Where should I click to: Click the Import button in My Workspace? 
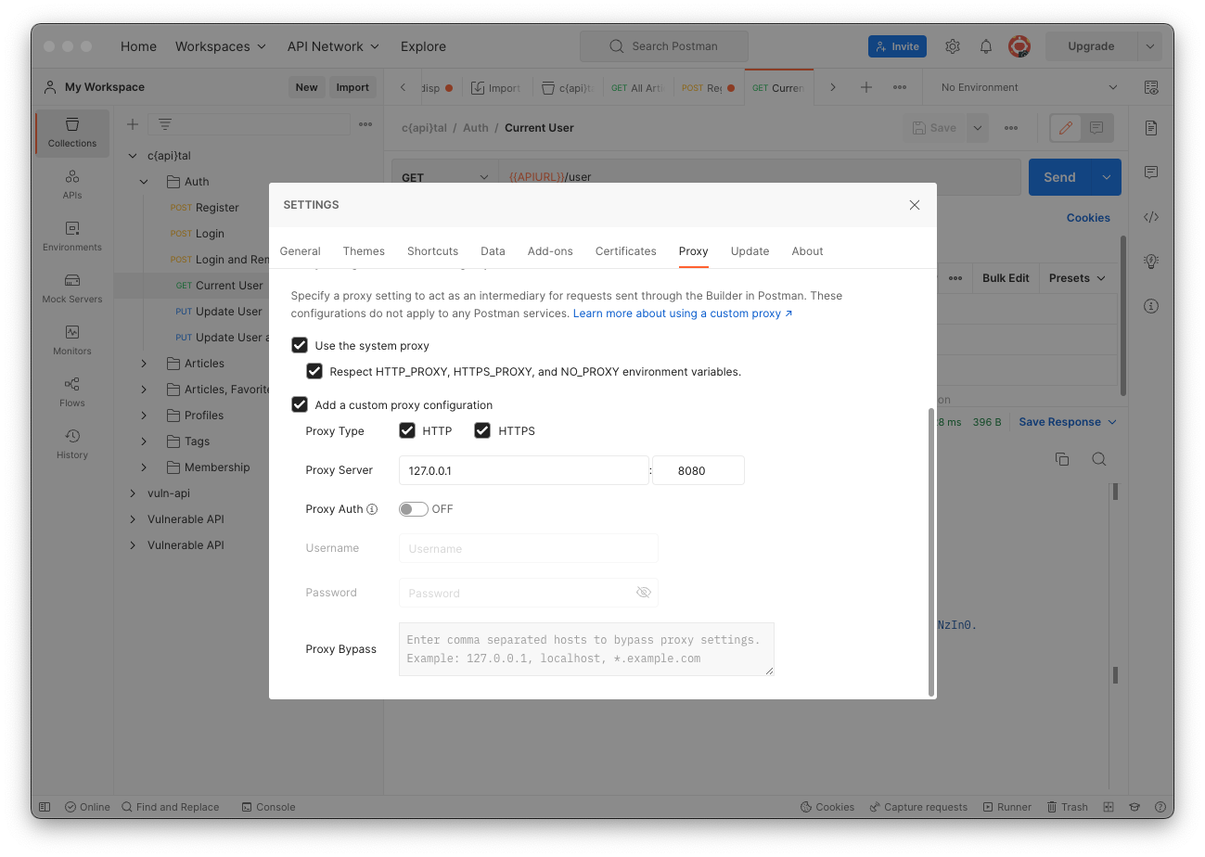pos(353,87)
